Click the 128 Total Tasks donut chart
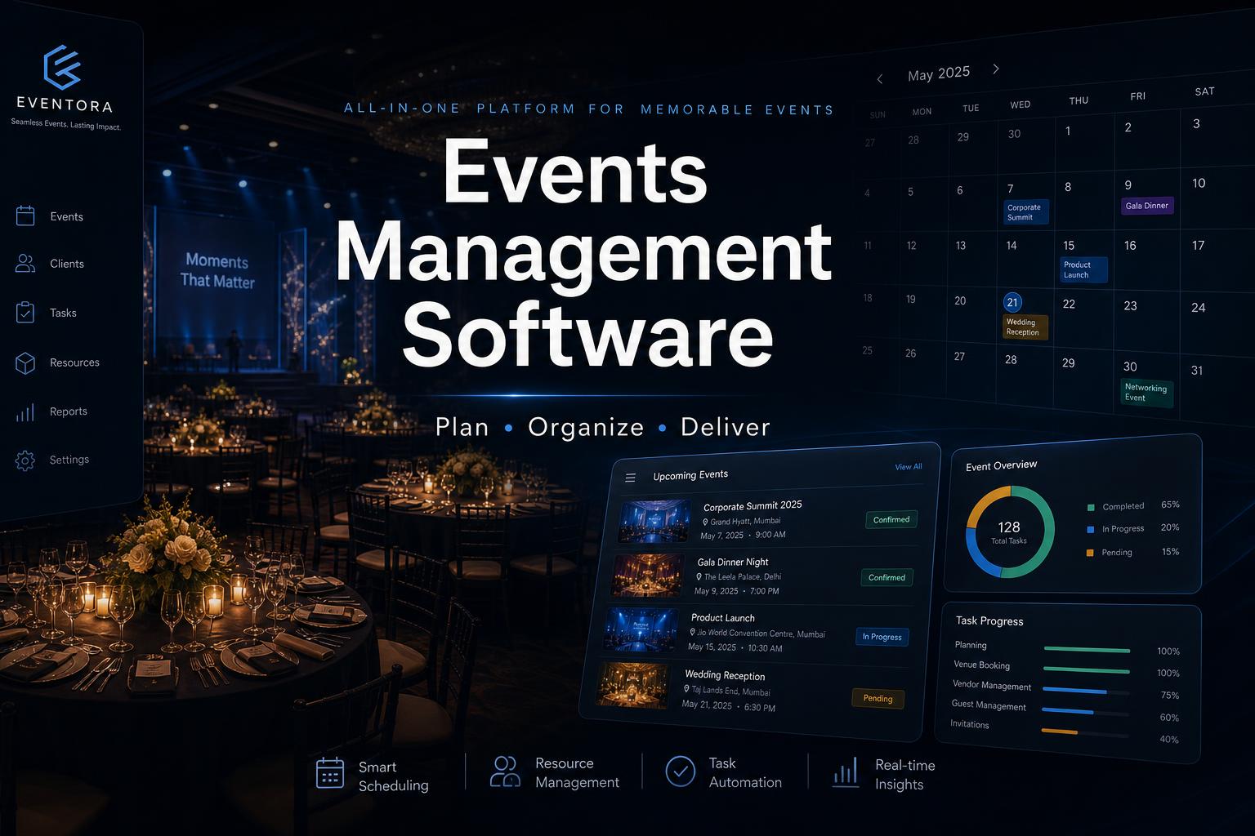The image size is (1255, 836). click(1010, 531)
